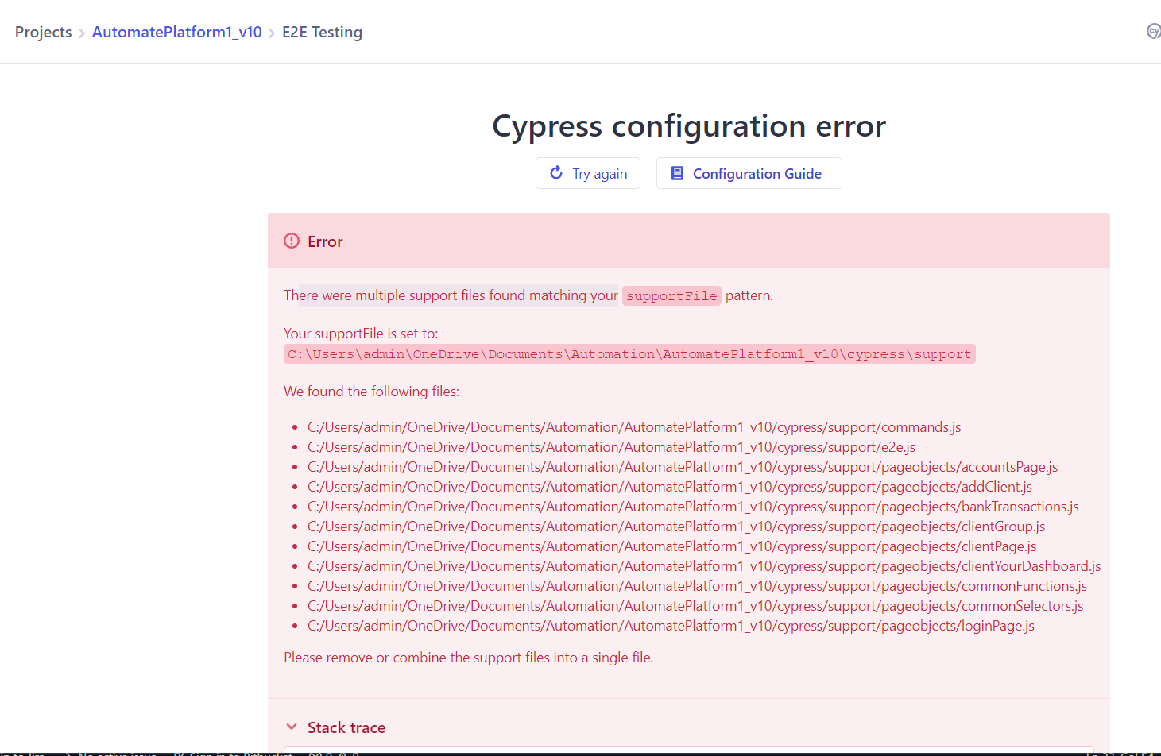
Task: Click the refresh icon inside Try again button
Action: click(x=557, y=173)
